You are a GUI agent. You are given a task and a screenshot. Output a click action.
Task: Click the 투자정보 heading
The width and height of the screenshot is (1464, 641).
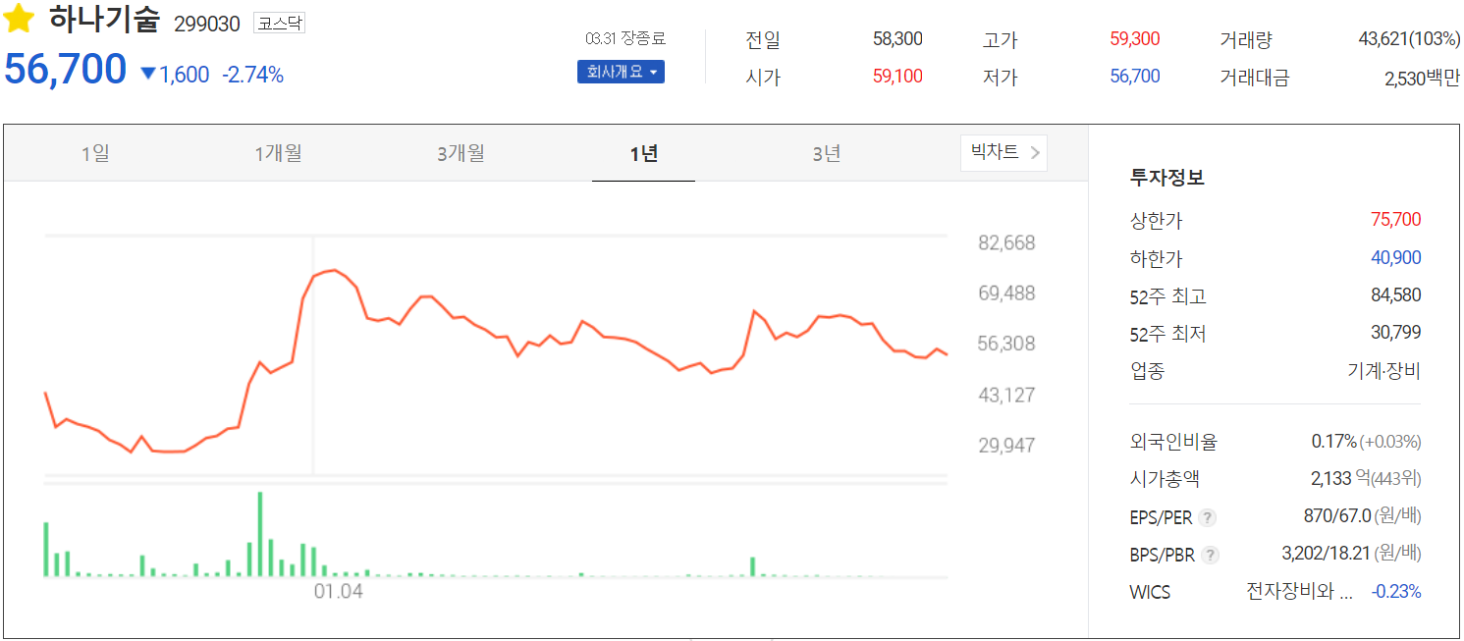click(1167, 178)
